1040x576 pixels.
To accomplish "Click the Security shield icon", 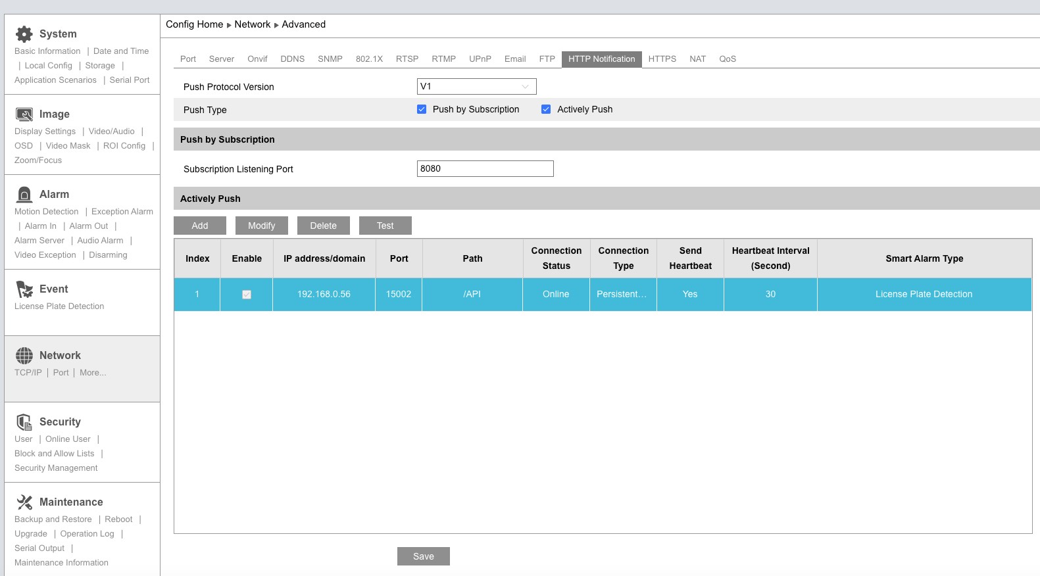I will tap(24, 421).
